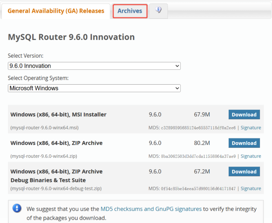Screen dimensions: 272x223
Task: Select General Availability (GA) Releases tab
Action: click(56, 11)
